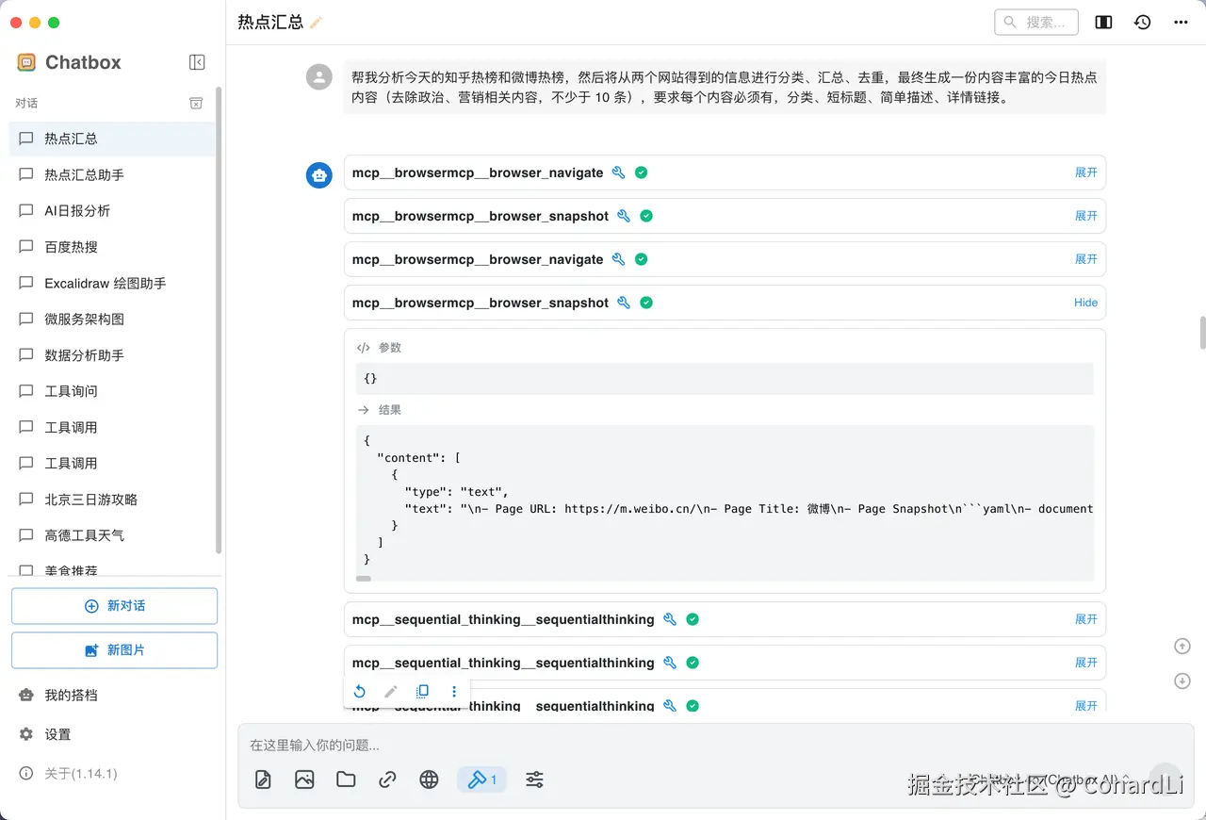Image resolution: width=1206 pixels, height=820 pixels.
Task: Edit the 热点汇总 title with pencil icon
Action: click(x=317, y=22)
